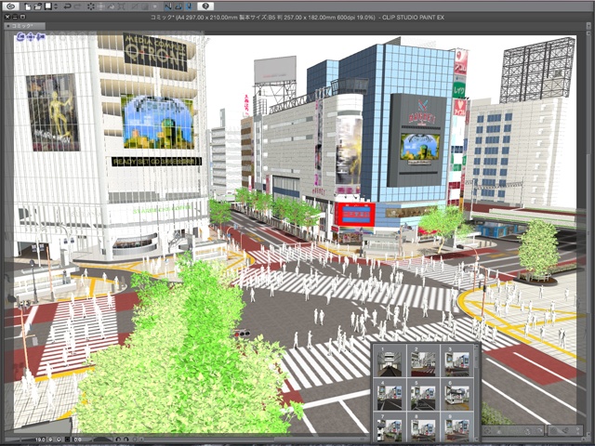This screenshot has height=446, width=595.
Task: Undo the last action
Action: pyautogui.click(x=68, y=7)
